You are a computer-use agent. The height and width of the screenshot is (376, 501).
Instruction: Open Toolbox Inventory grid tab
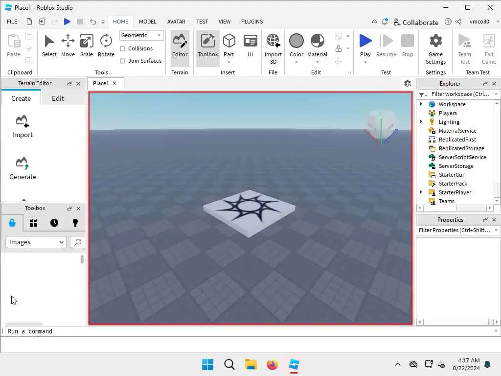[33, 223]
